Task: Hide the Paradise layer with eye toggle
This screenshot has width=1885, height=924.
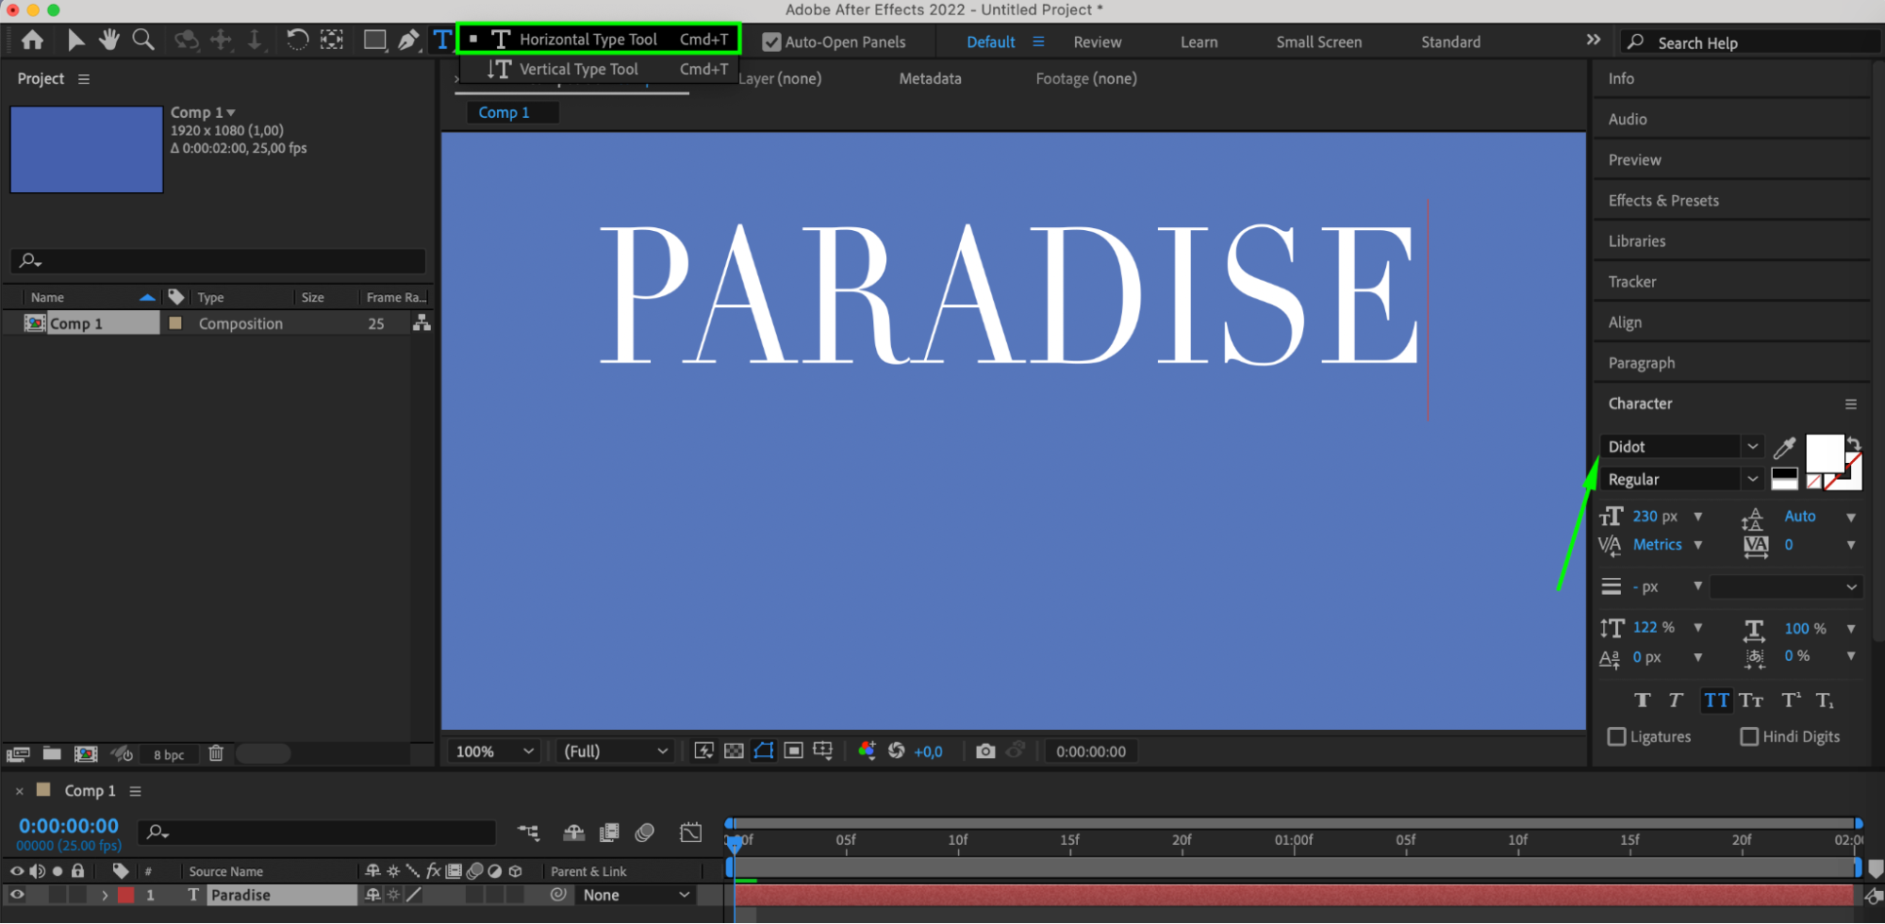Action: point(17,895)
